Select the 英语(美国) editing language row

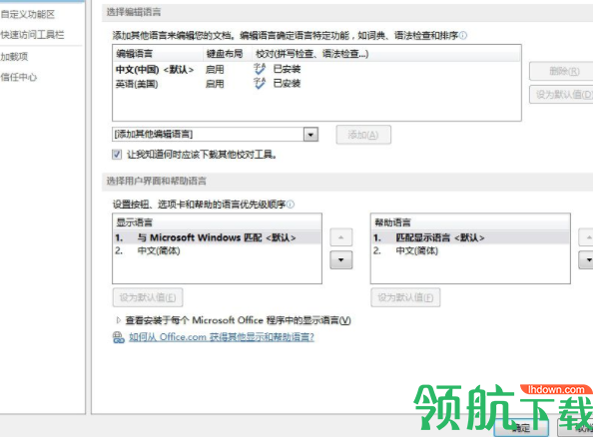[316, 84]
